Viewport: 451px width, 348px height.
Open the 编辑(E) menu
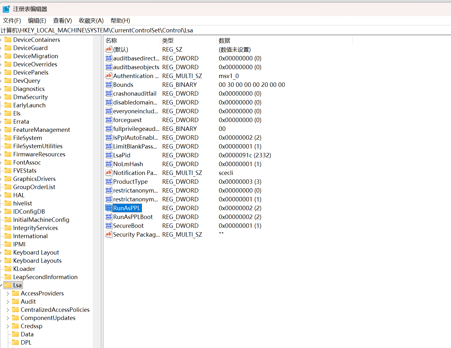pos(37,20)
